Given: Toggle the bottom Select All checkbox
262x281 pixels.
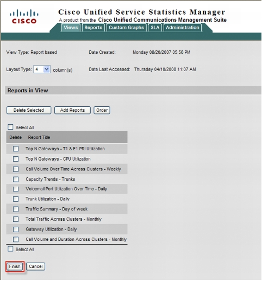Looking at the screenshot, I should (x=10, y=249).
